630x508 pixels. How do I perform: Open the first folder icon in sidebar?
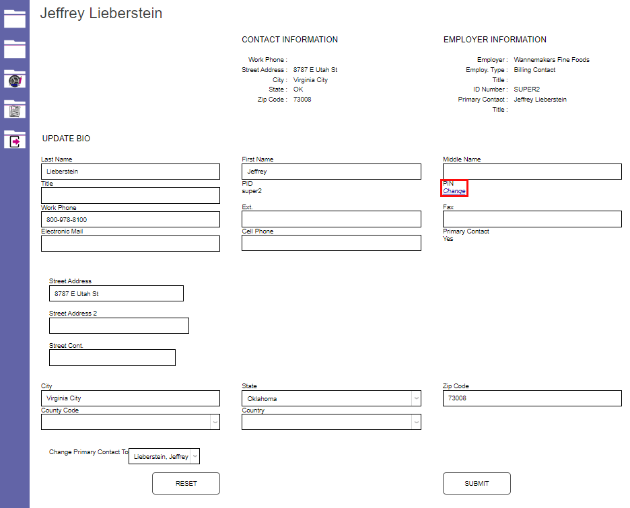point(14,20)
